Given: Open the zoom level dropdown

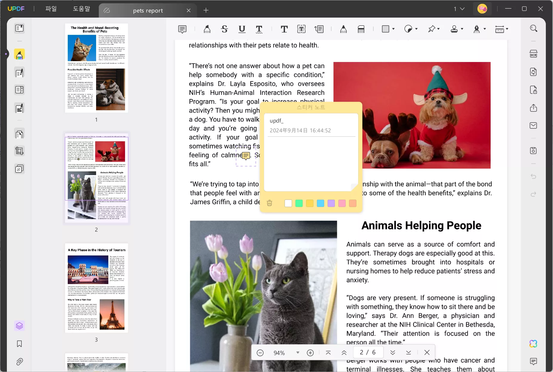Looking at the screenshot, I should 298,353.
